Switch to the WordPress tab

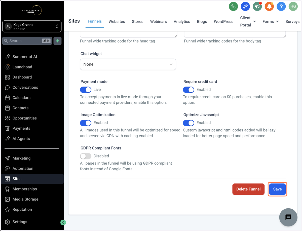pos(223,22)
